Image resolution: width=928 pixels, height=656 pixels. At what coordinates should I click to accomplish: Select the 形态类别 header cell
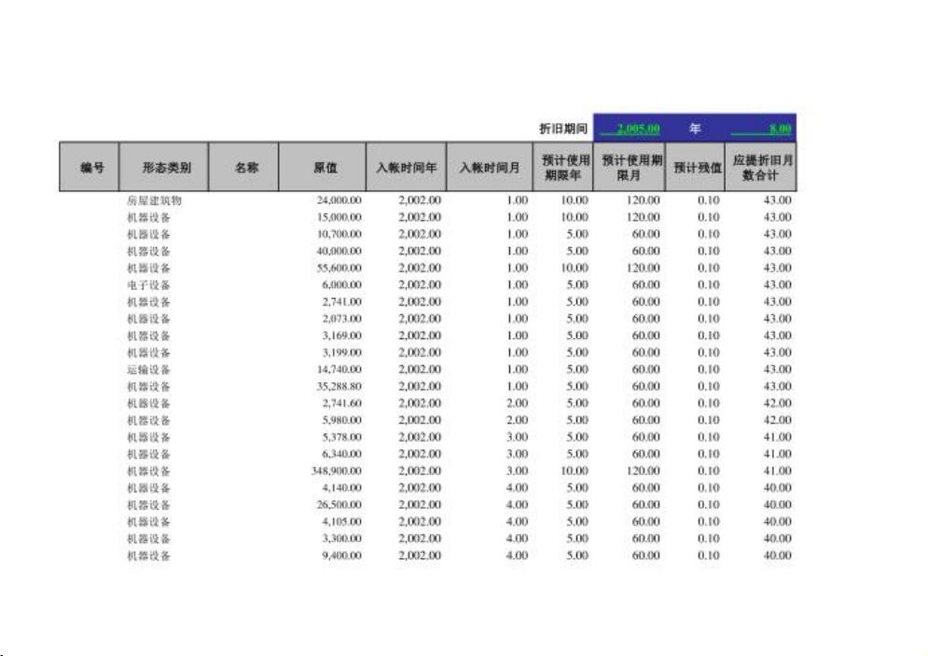[x=160, y=167]
